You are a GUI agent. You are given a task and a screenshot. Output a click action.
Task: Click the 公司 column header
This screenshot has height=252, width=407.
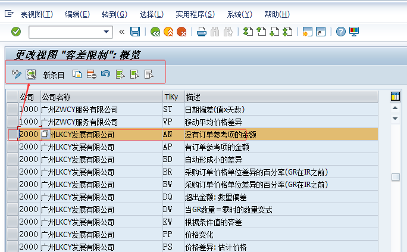(x=29, y=97)
